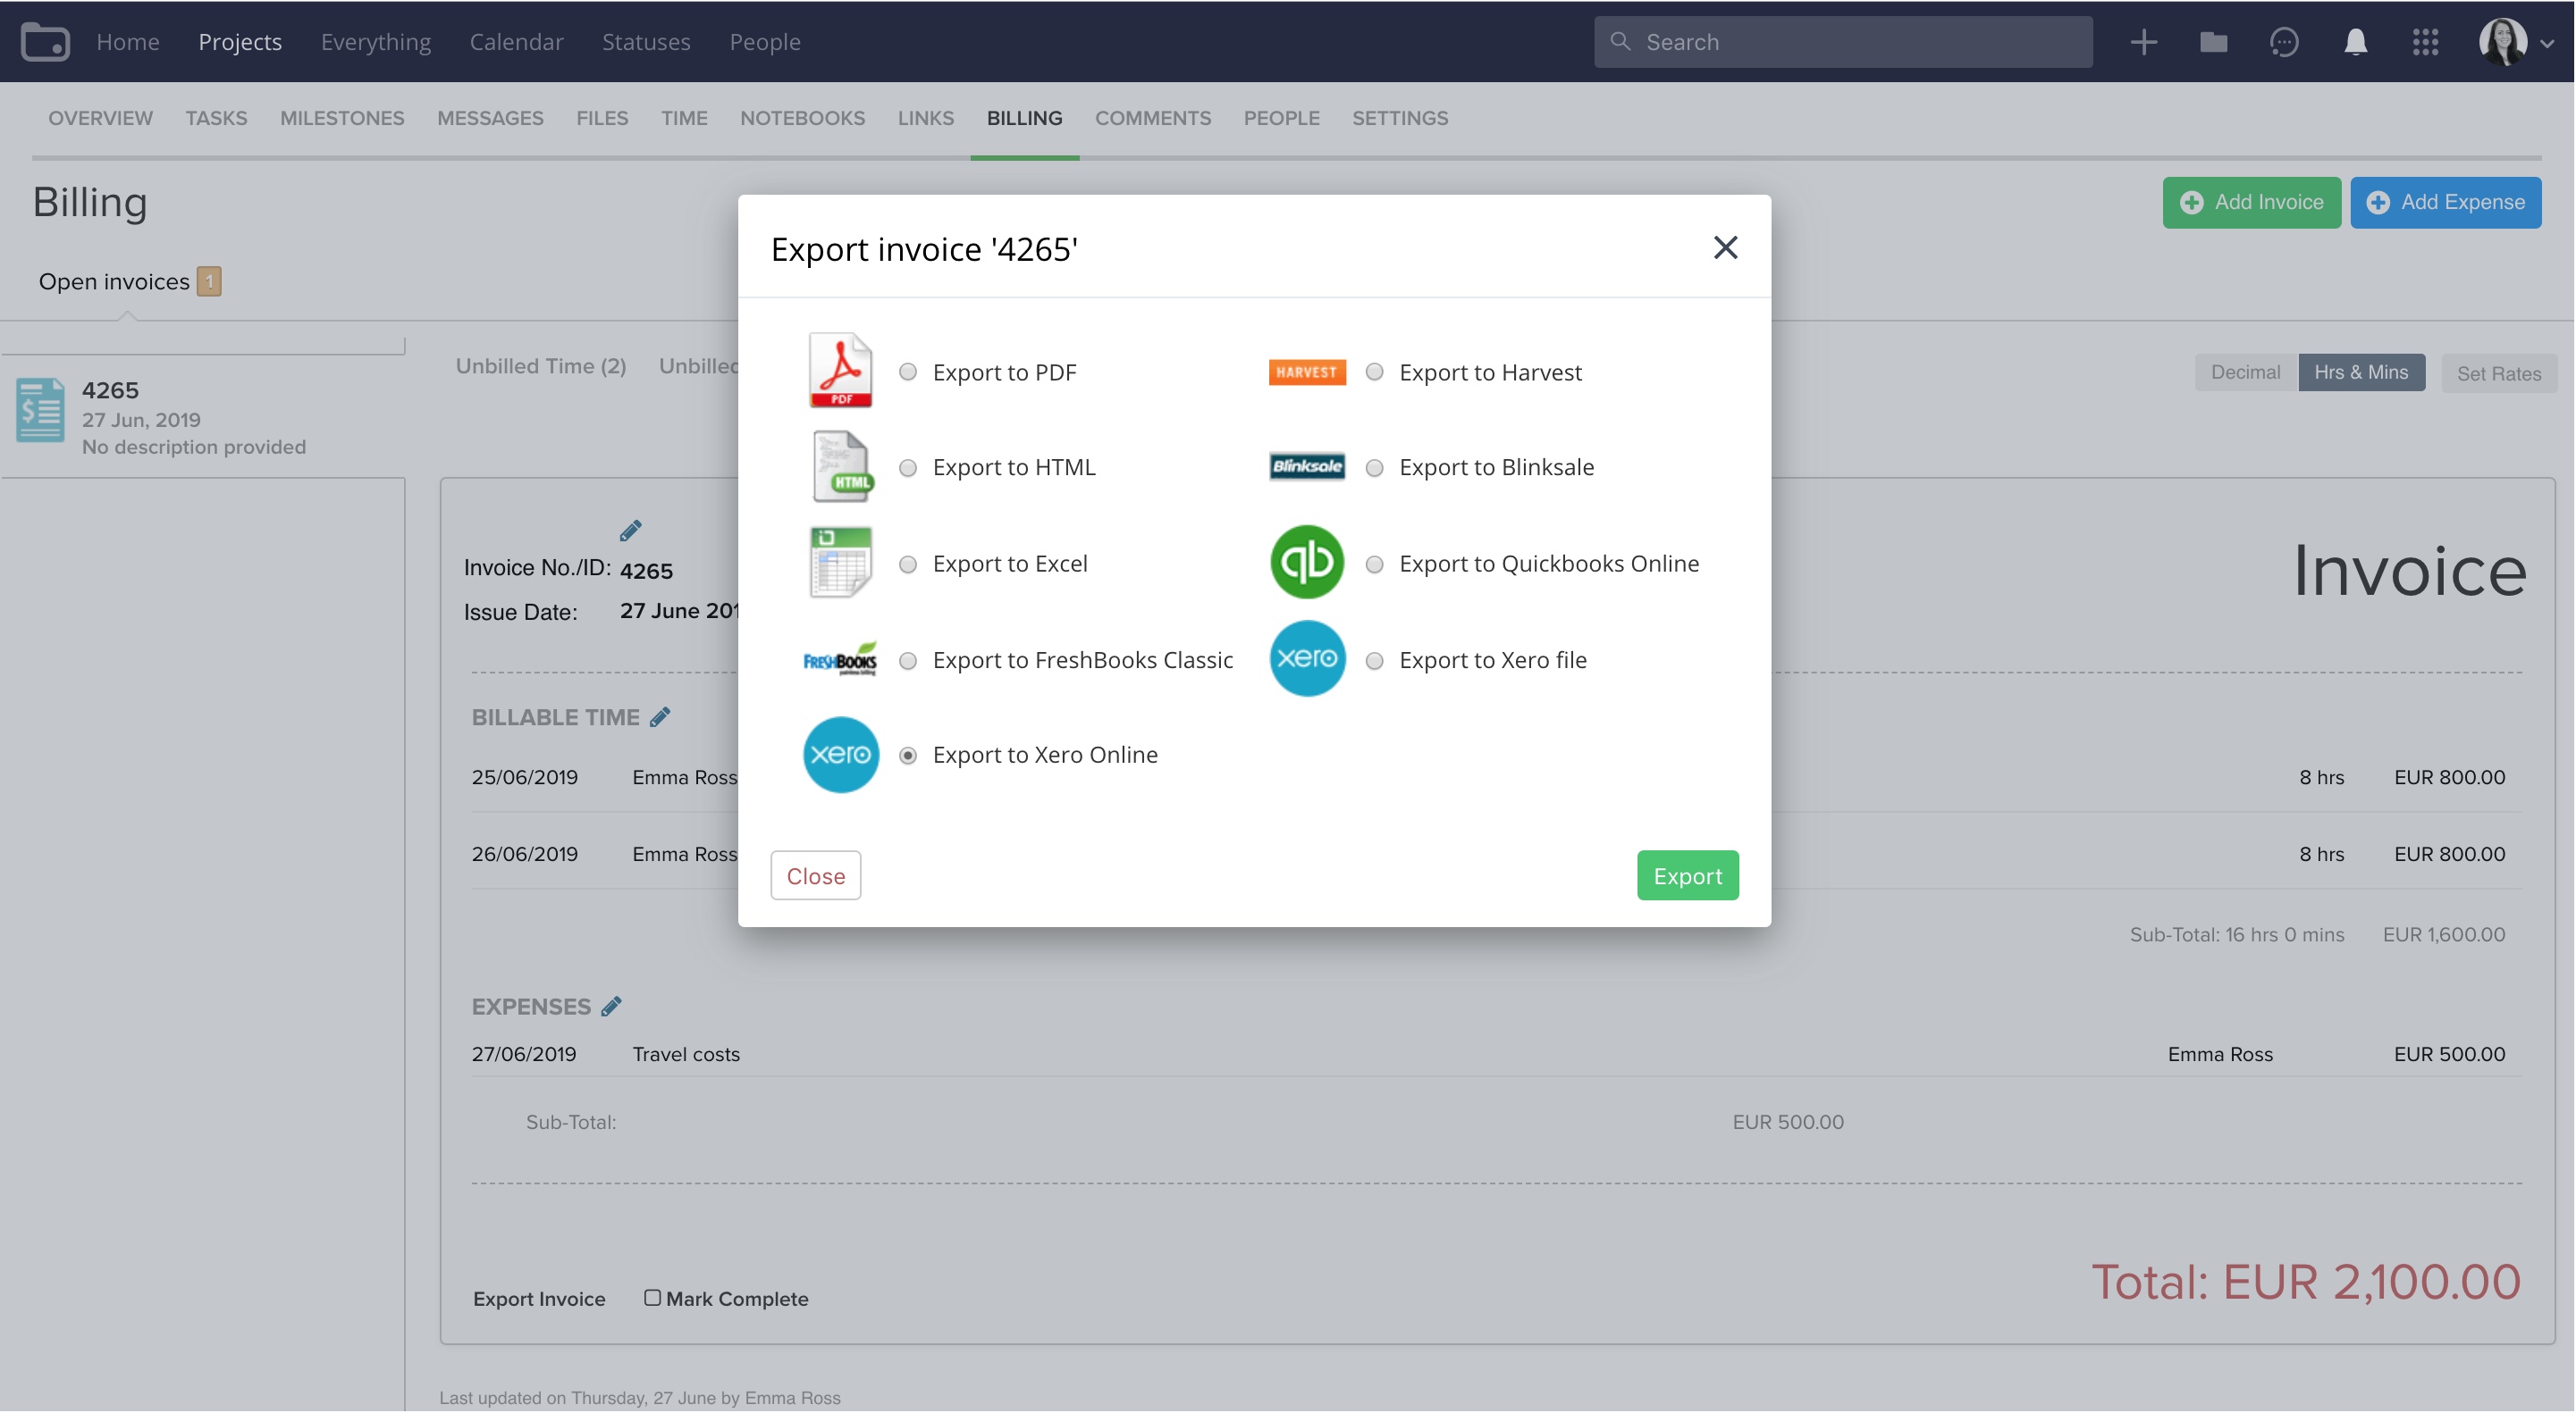This screenshot has width=2576, height=1413.
Task: Open the notifications bell
Action: click(2355, 41)
